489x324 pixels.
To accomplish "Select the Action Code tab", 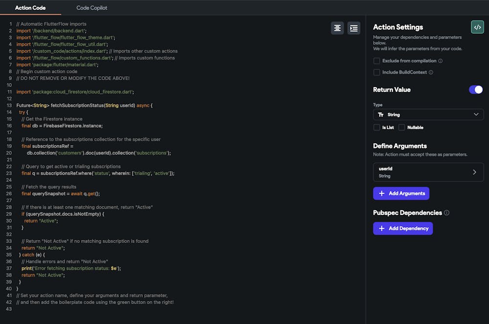I will (x=30, y=8).
